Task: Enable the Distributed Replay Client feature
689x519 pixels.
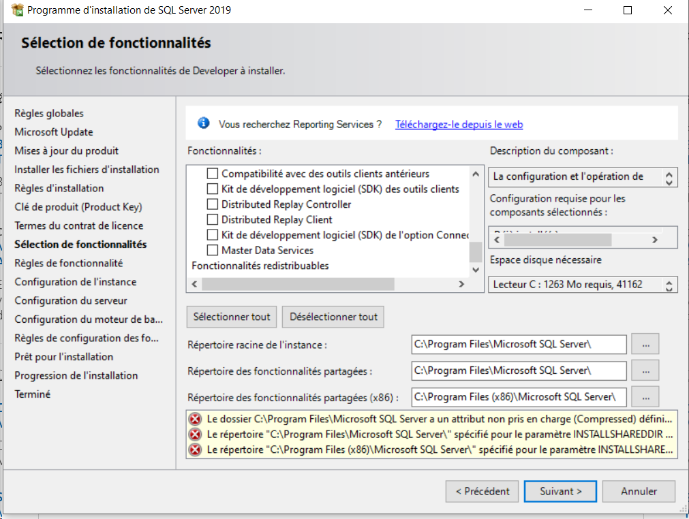Action: coord(212,219)
